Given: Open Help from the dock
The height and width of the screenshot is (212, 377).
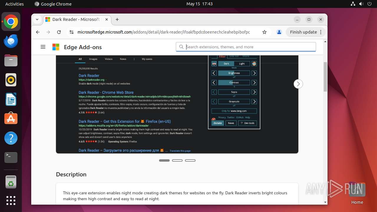Looking at the screenshot, I should [x=11, y=138].
